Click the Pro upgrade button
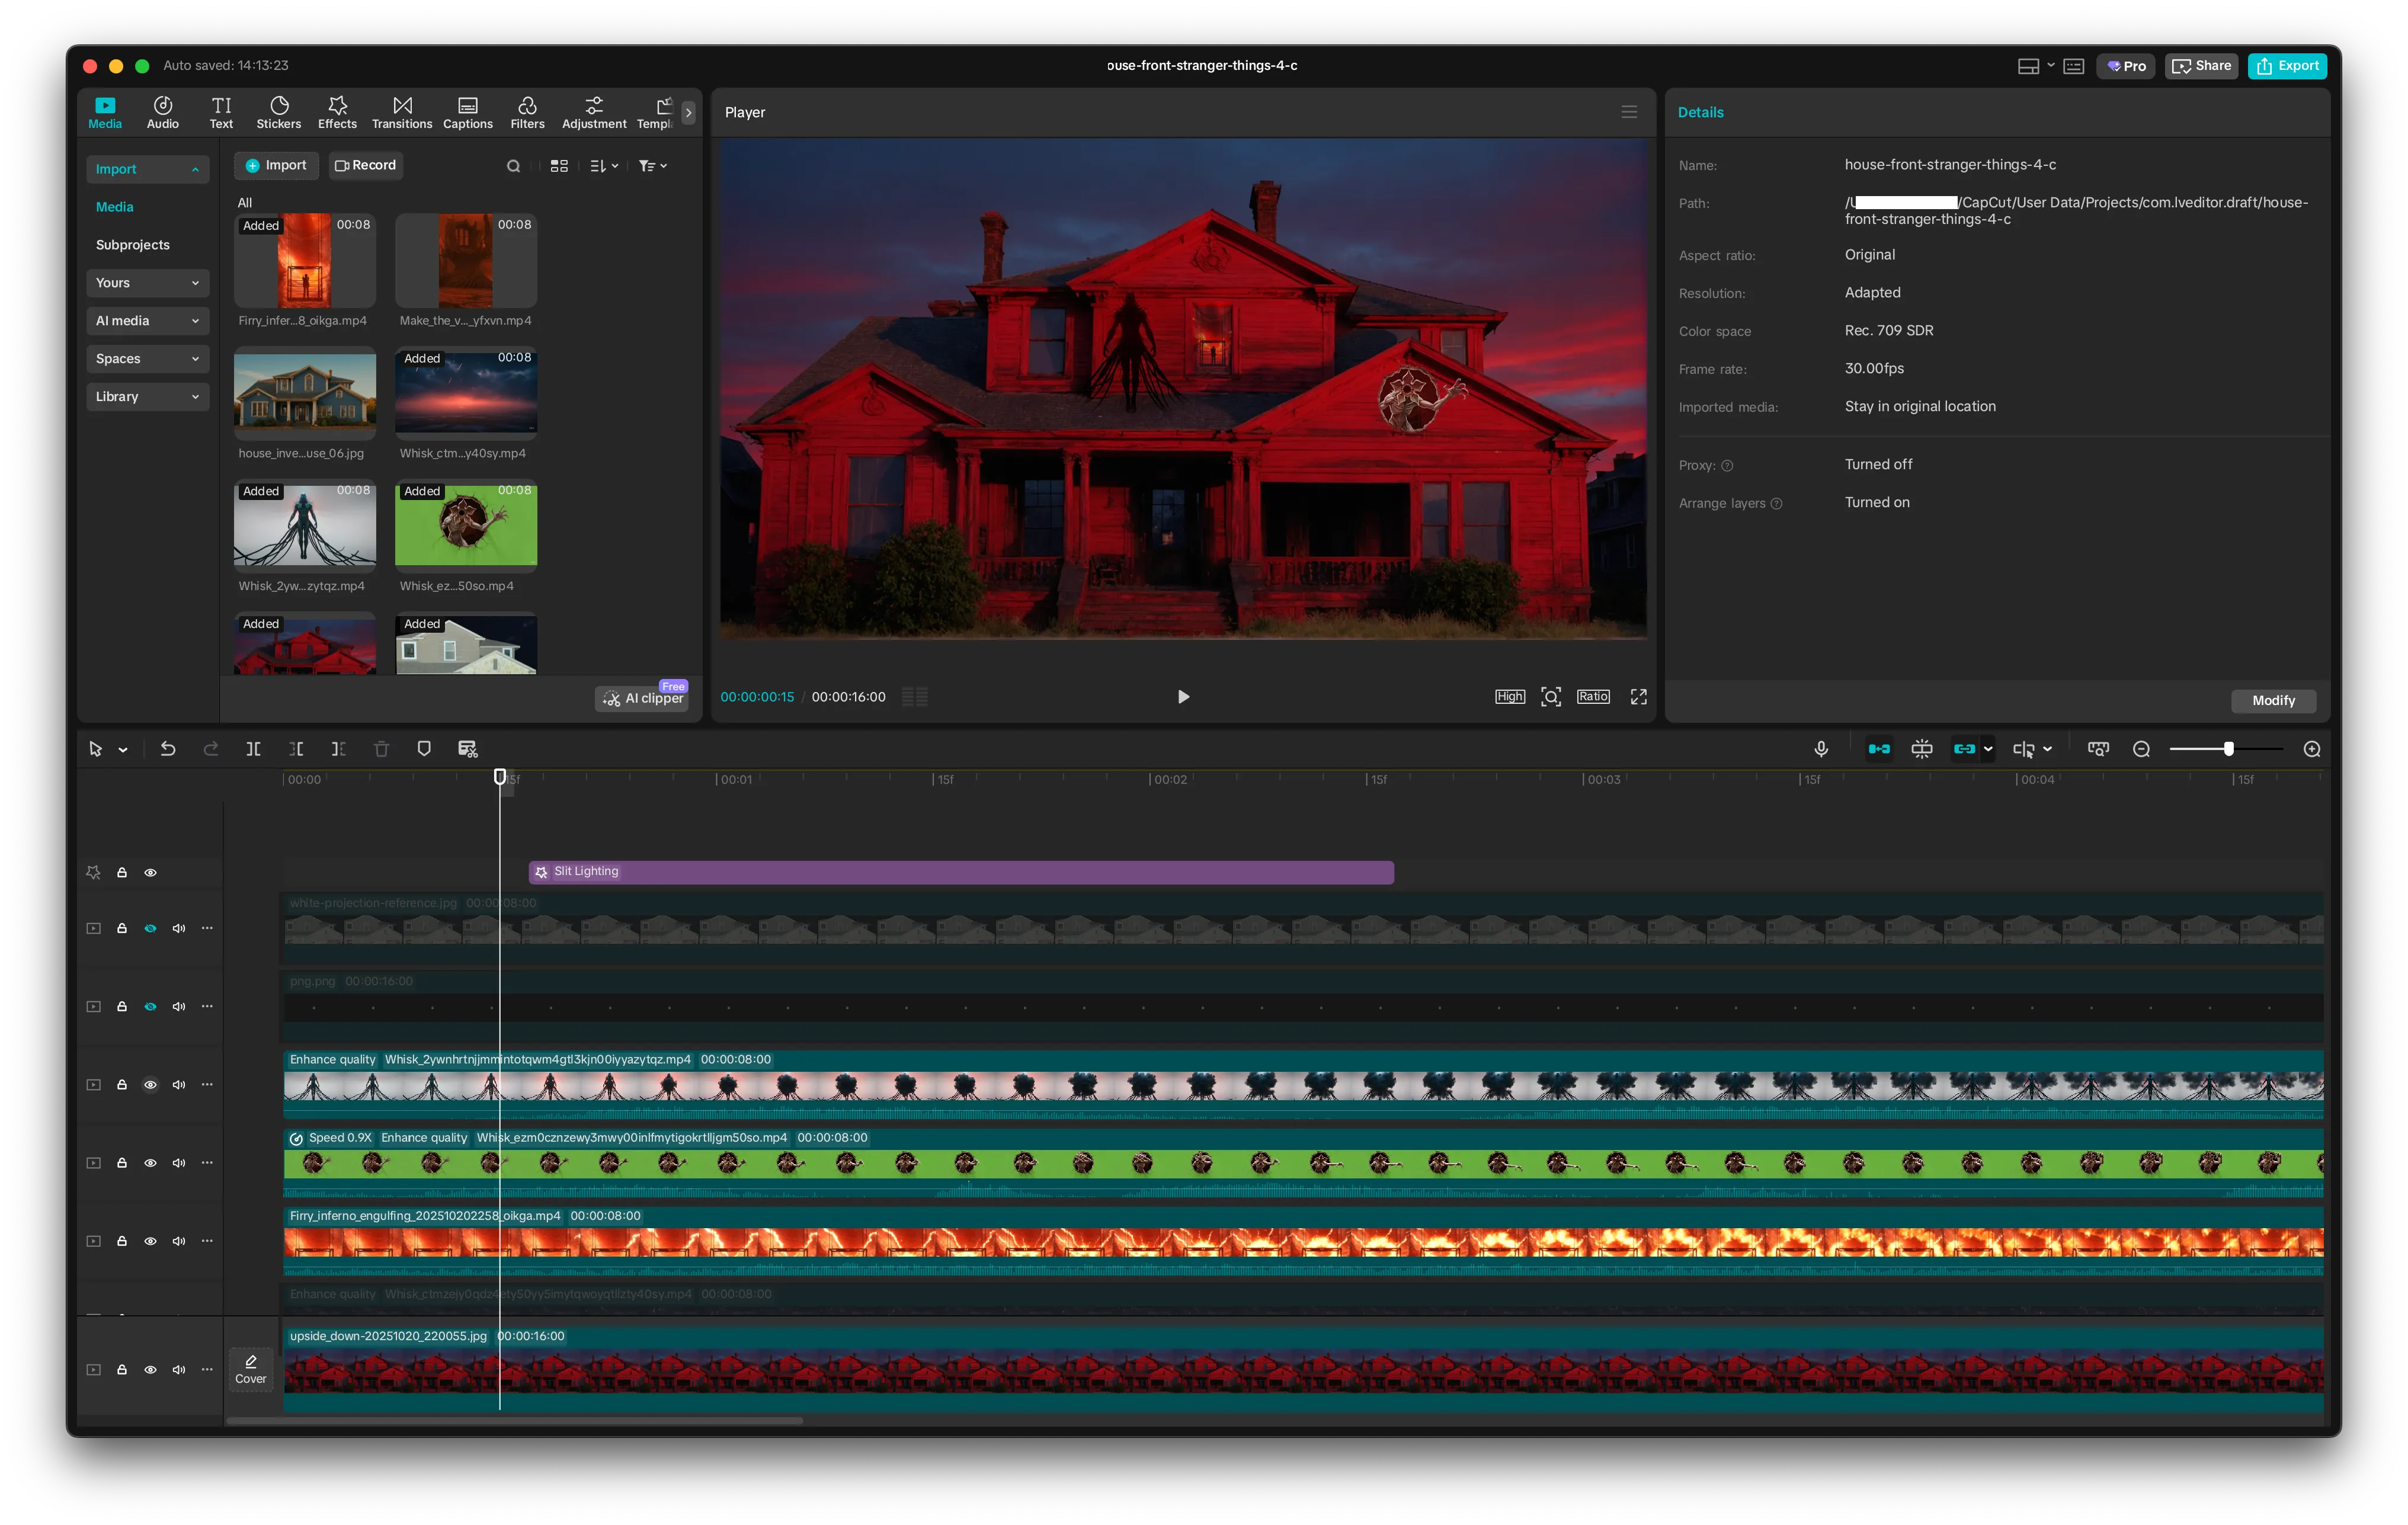 pos(2126,66)
